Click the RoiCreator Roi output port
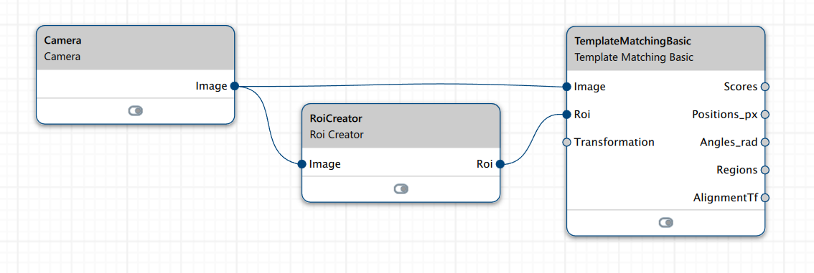This screenshot has height=273, width=814. (x=500, y=164)
